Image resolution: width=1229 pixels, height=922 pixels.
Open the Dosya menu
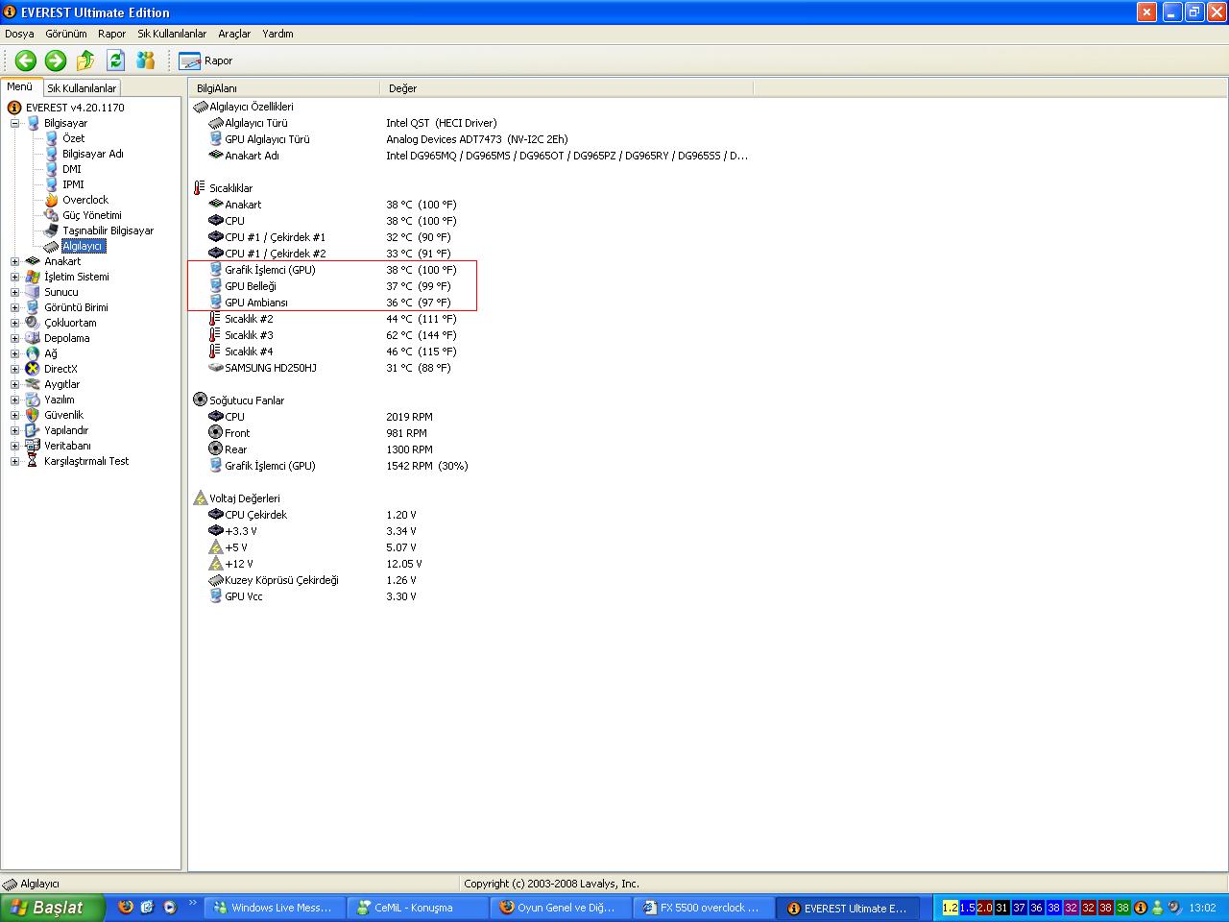coord(19,34)
